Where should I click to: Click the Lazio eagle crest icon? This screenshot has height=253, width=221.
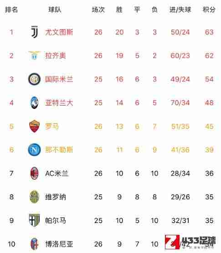click(x=35, y=56)
